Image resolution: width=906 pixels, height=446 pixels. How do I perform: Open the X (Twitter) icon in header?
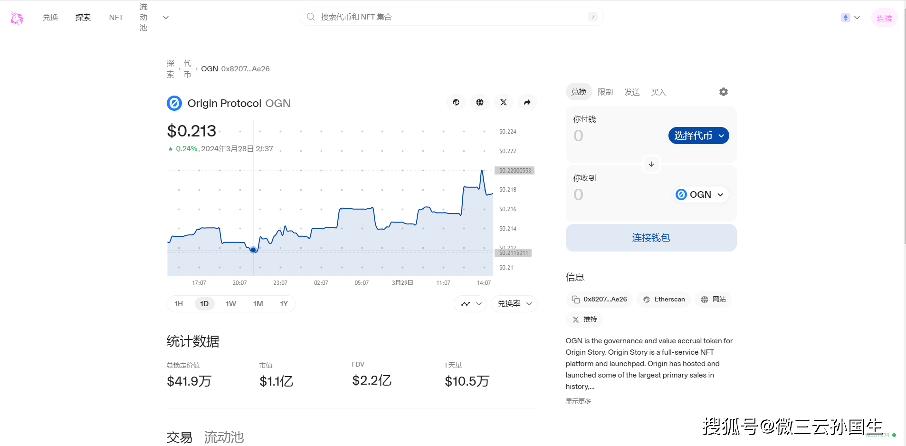[x=504, y=102]
